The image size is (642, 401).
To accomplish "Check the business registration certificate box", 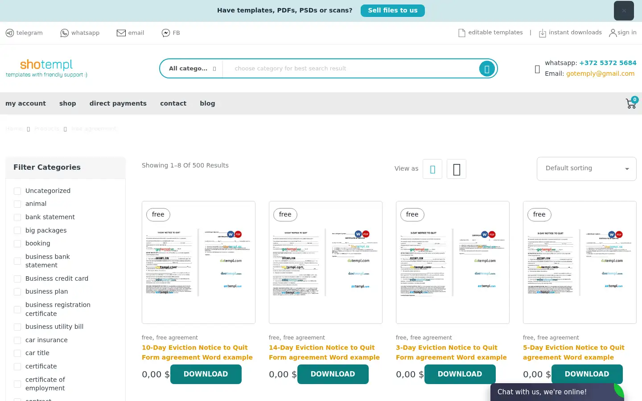I will [17, 310].
